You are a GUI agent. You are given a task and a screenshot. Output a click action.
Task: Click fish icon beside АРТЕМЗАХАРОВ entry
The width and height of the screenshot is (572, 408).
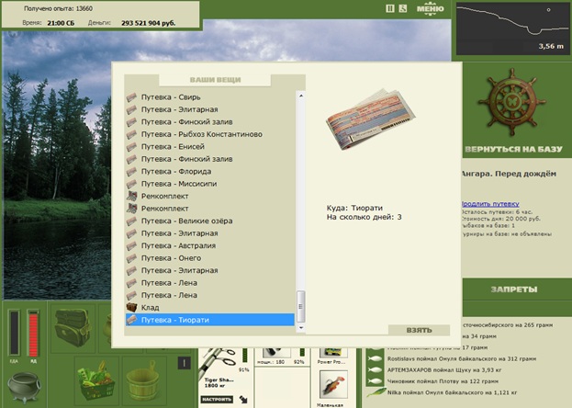click(x=375, y=370)
